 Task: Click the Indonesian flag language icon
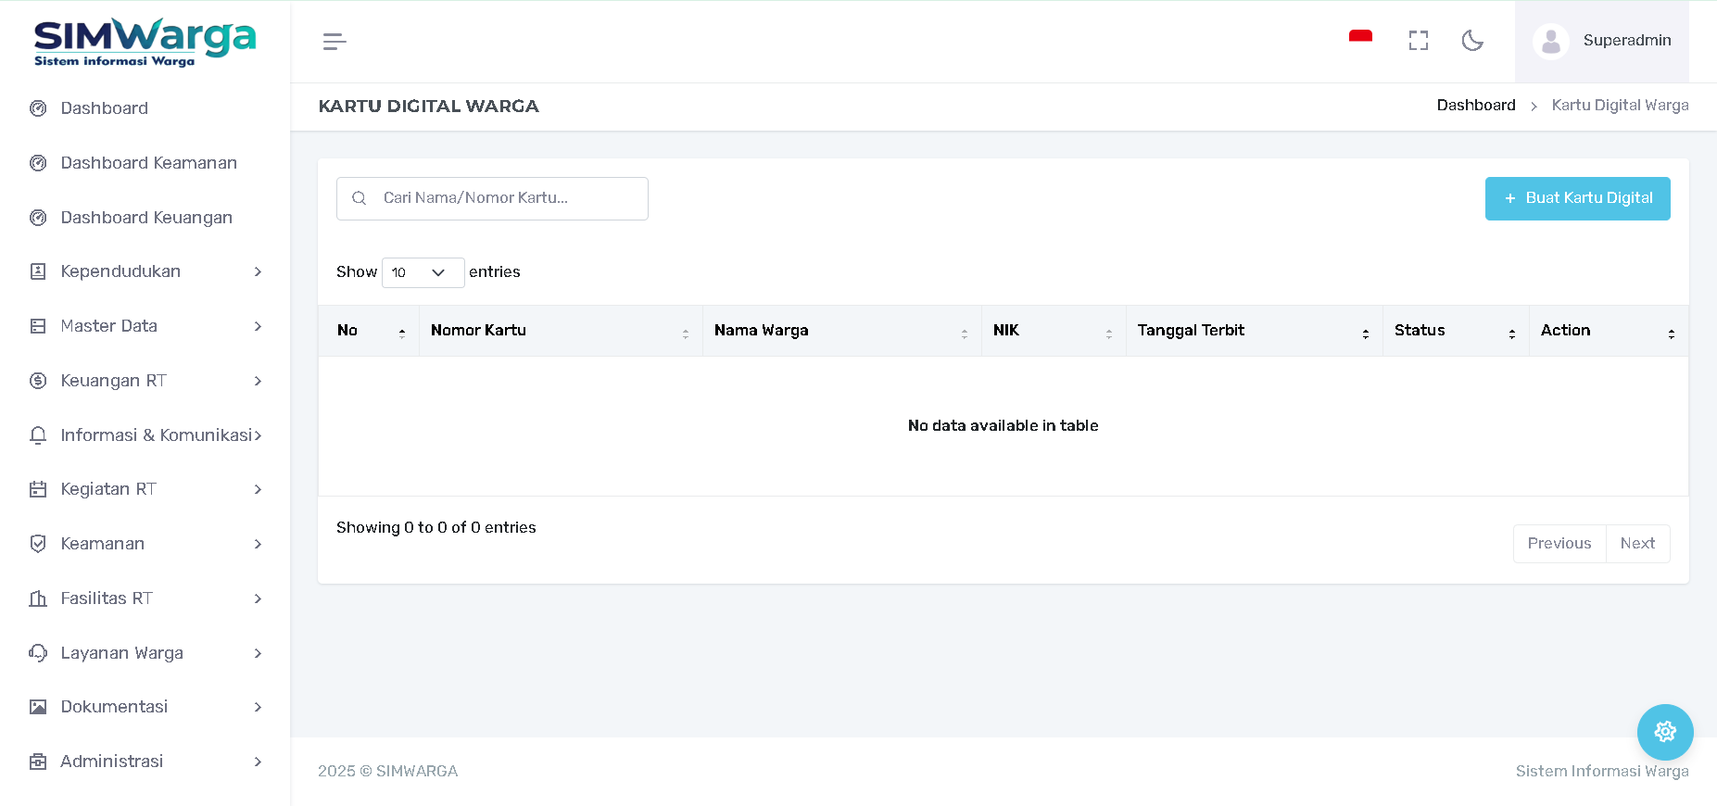click(x=1360, y=39)
